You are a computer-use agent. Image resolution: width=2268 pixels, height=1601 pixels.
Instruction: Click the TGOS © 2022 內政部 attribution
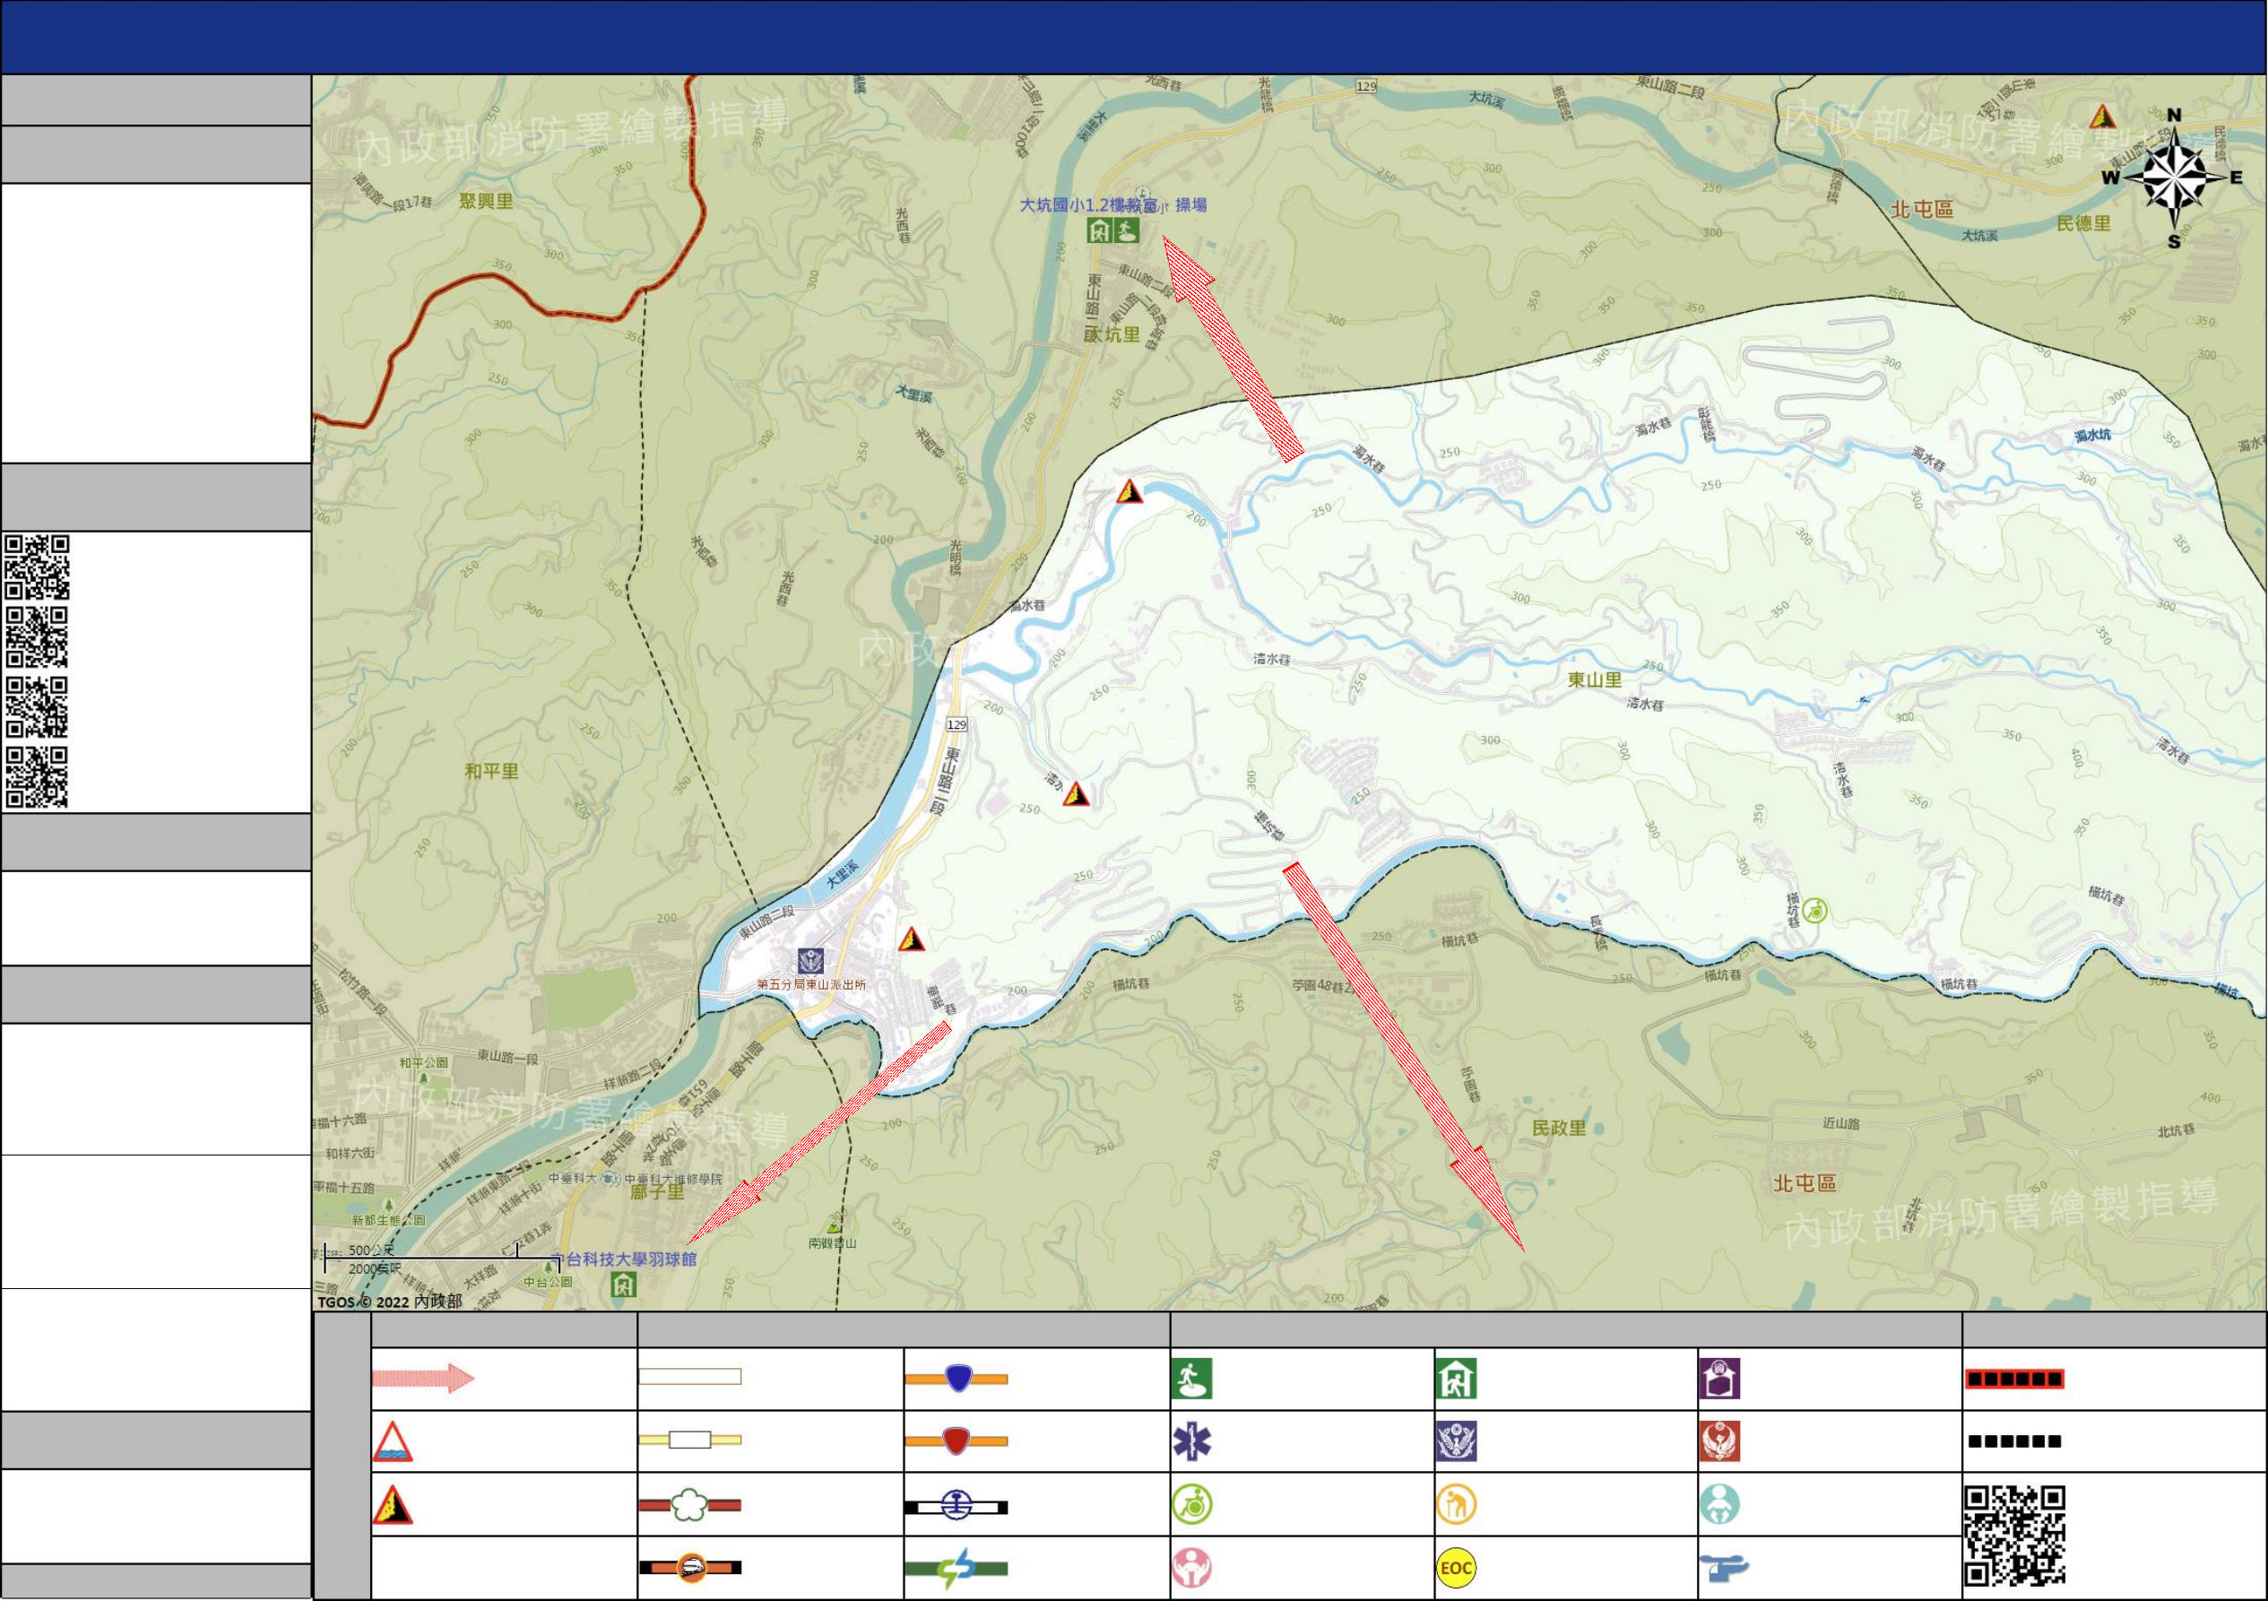click(390, 1302)
